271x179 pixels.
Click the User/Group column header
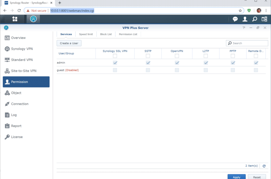66,53
